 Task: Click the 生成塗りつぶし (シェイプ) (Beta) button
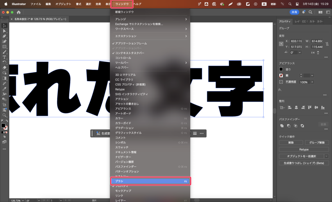point(304,163)
